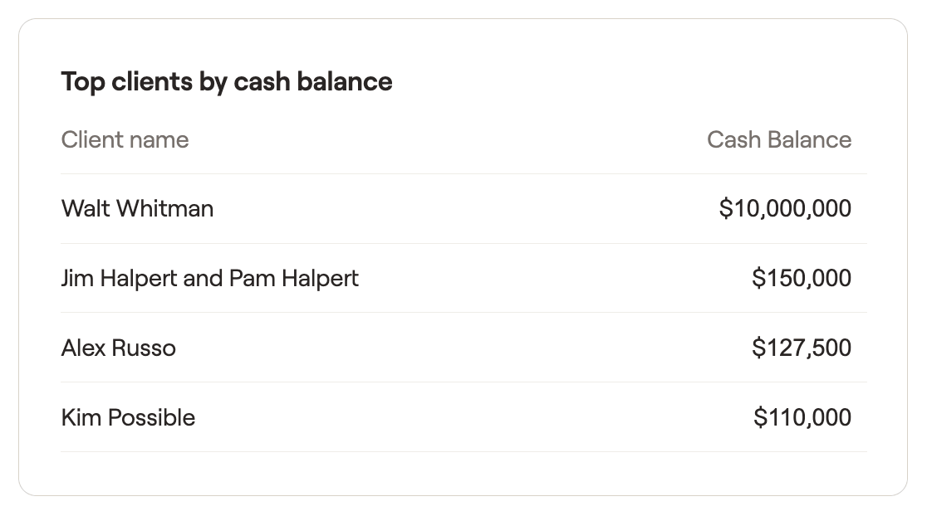Select the $110,000 cash balance value

coord(802,417)
